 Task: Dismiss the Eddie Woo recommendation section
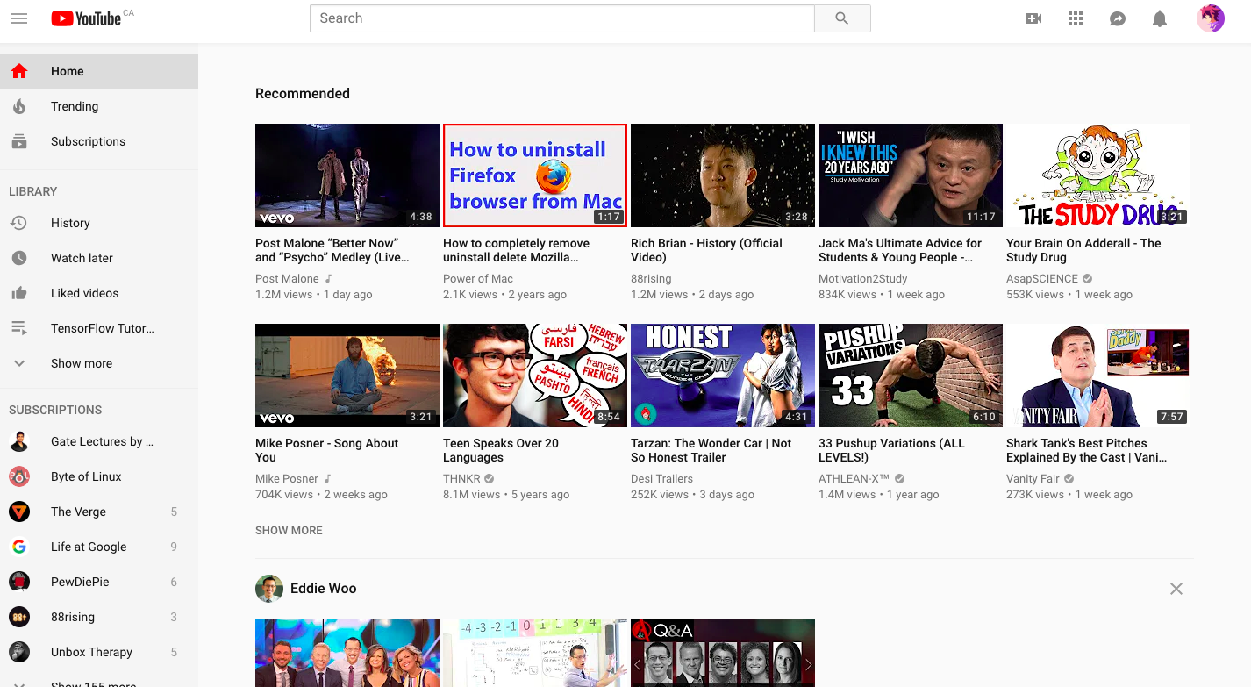pyautogui.click(x=1176, y=589)
